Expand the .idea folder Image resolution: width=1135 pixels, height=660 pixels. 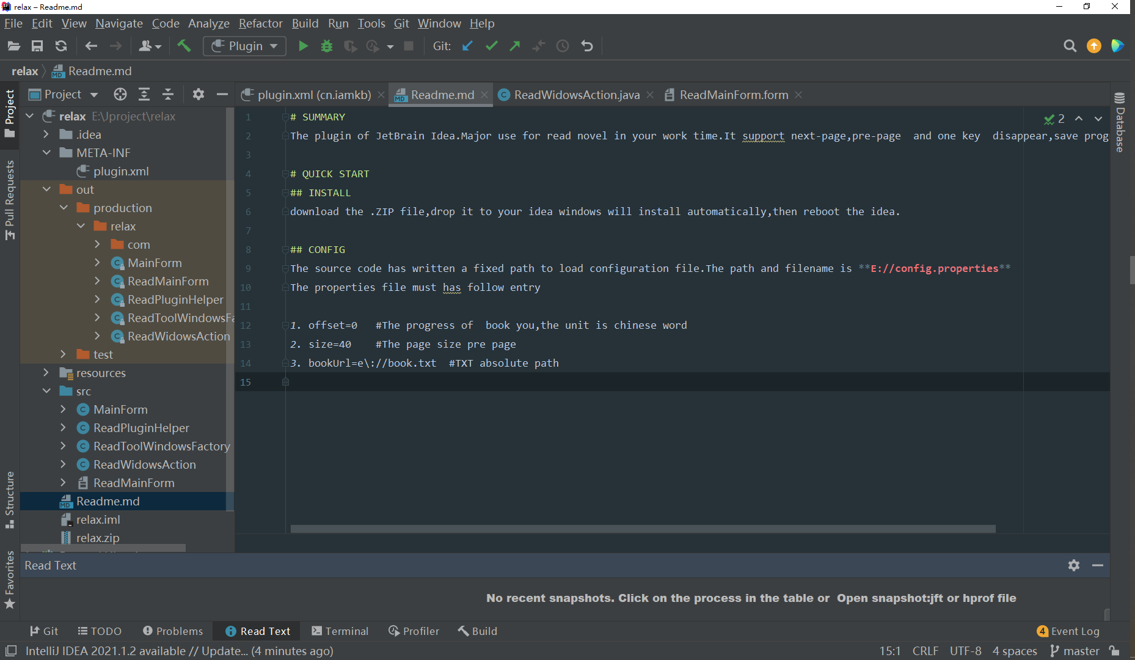[x=47, y=134]
